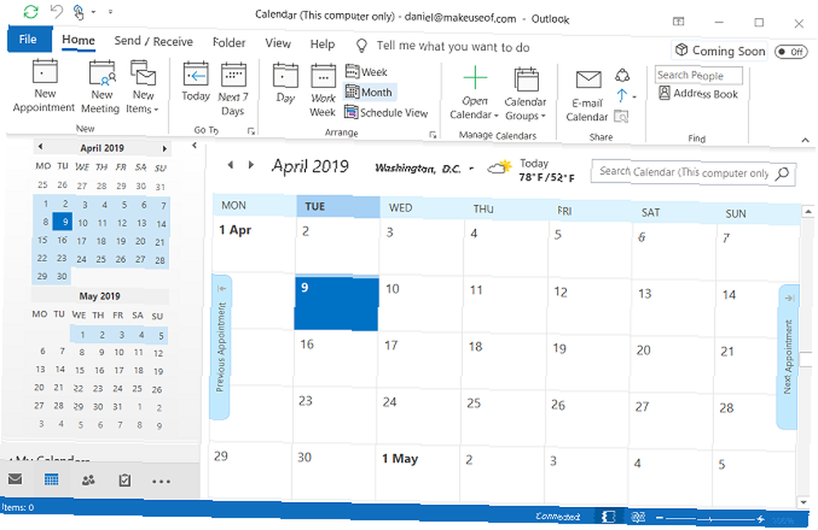818x530 pixels.
Task: Open Tasks from the navigation bar
Action: point(124,480)
